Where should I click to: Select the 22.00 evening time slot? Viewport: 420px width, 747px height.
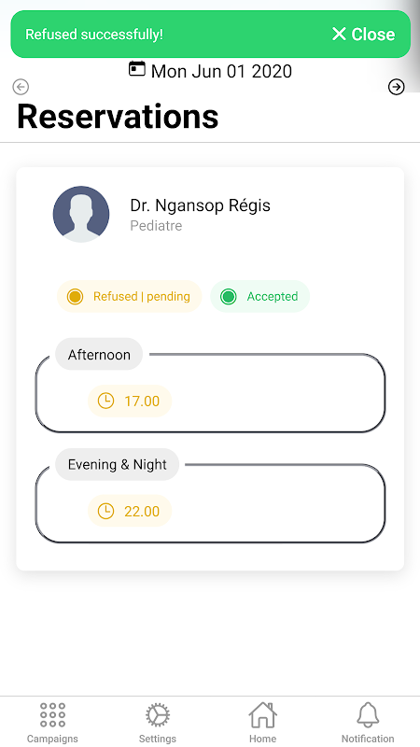130,511
